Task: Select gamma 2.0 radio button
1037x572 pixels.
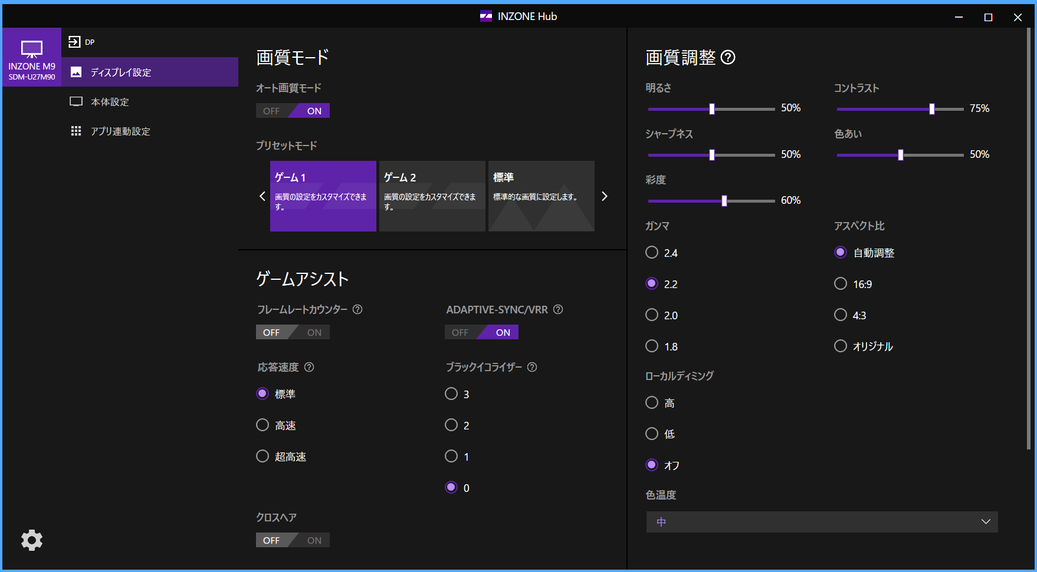Action: 652,315
